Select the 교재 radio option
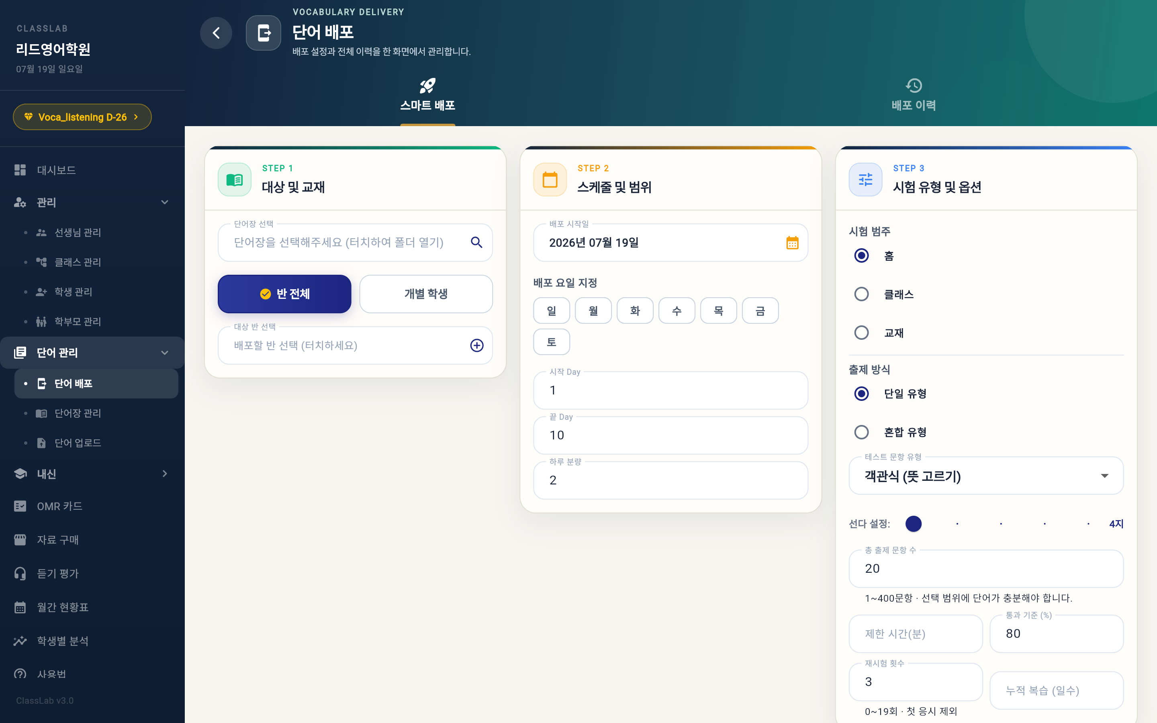1157x723 pixels. pos(862,332)
